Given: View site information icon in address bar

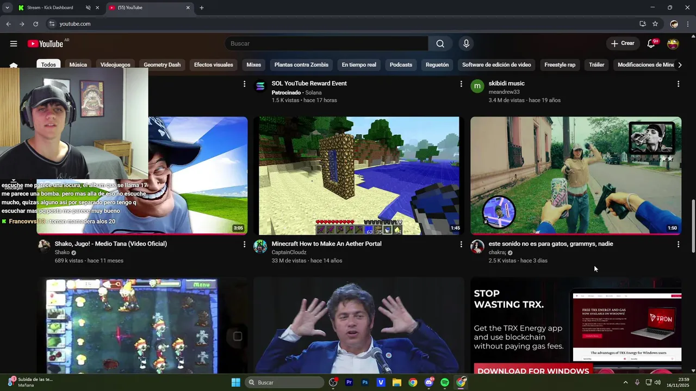Looking at the screenshot, I should (x=52, y=24).
